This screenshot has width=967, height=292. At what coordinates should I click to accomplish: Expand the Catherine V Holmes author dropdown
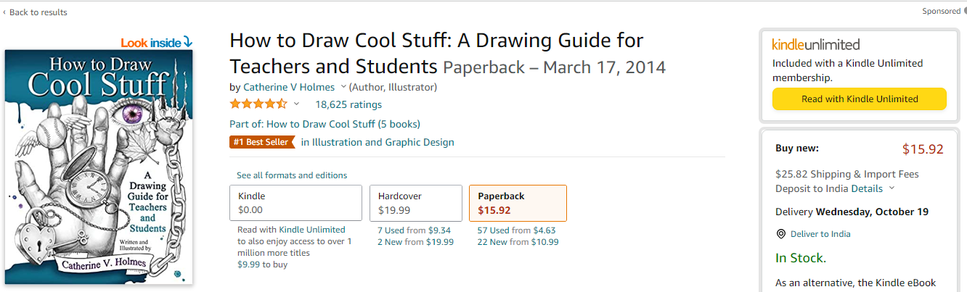coord(343,87)
